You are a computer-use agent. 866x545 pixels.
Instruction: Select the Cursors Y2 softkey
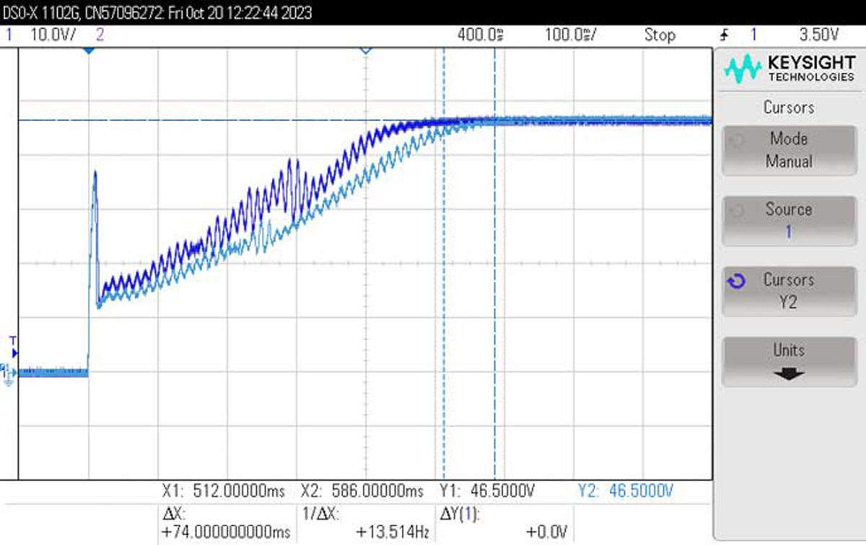(x=788, y=291)
